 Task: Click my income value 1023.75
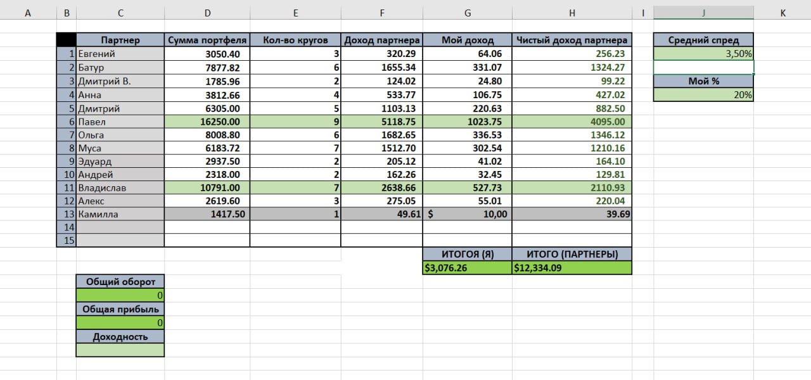467,122
